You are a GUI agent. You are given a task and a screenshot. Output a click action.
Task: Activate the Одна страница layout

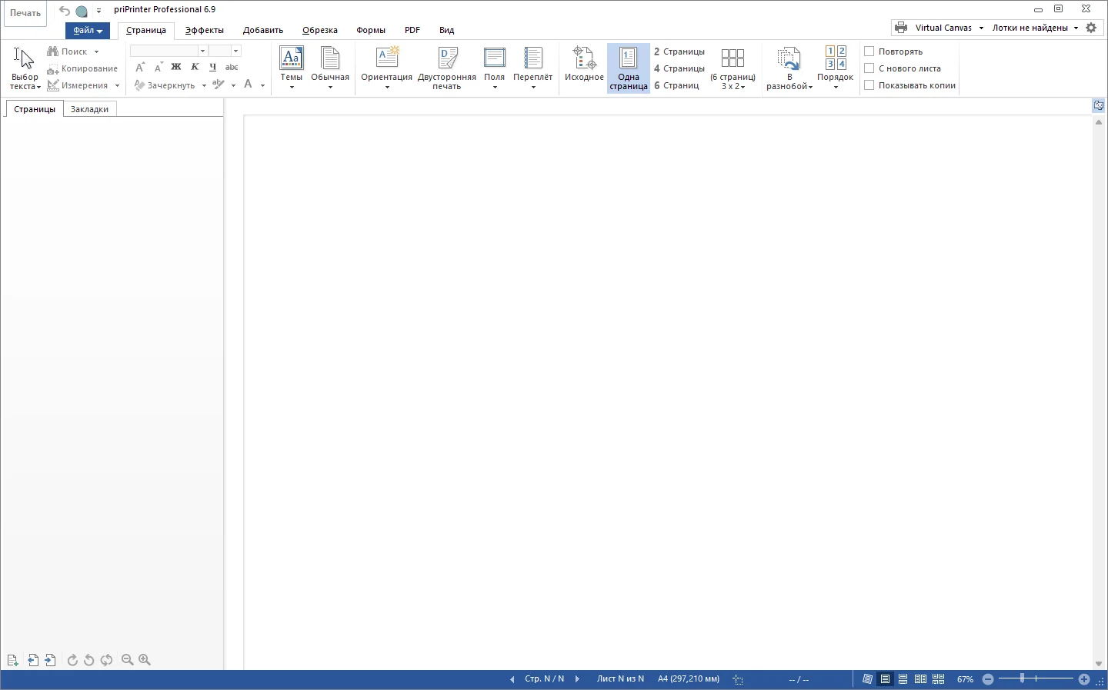(x=629, y=68)
